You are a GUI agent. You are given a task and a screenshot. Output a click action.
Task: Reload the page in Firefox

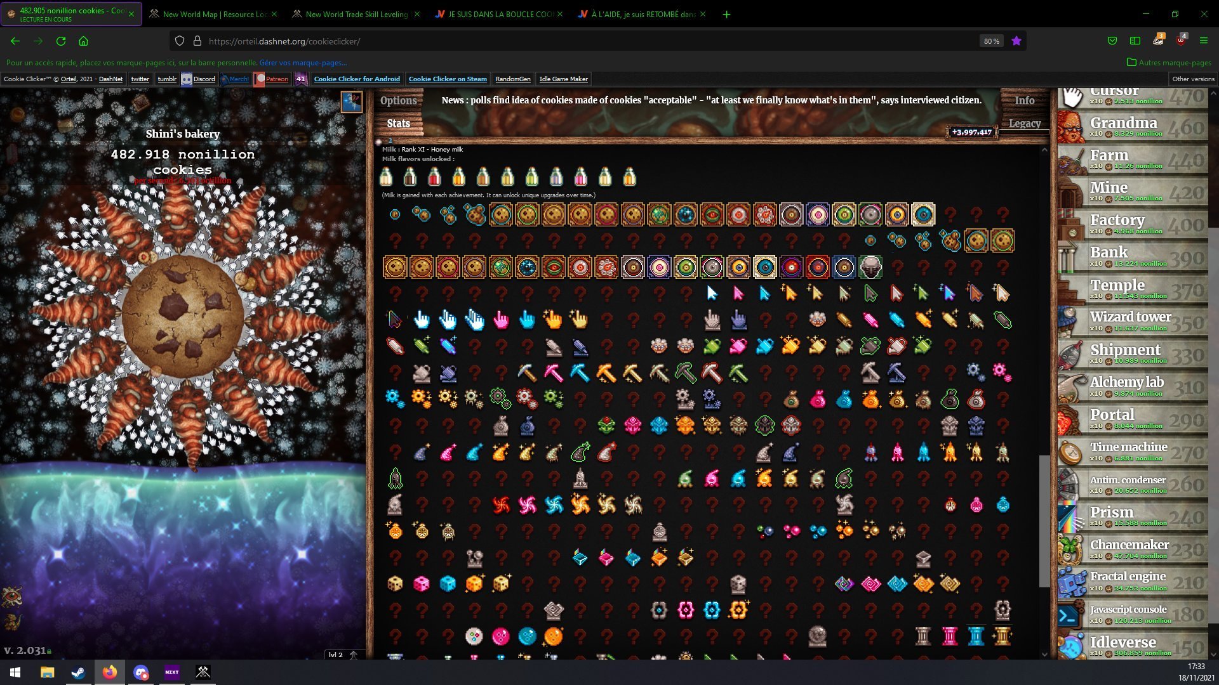coord(61,41)
